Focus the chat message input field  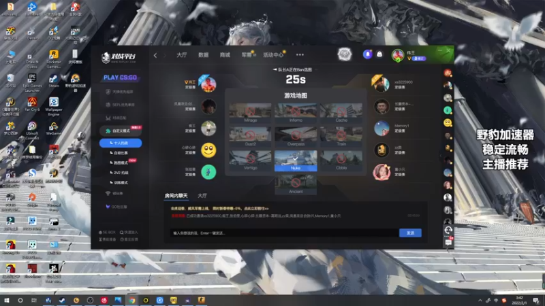[x=284, y=233]
